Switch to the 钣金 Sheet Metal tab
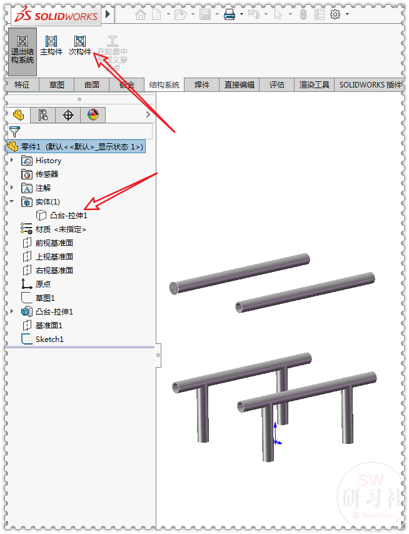409x534 pixels. 127,85
